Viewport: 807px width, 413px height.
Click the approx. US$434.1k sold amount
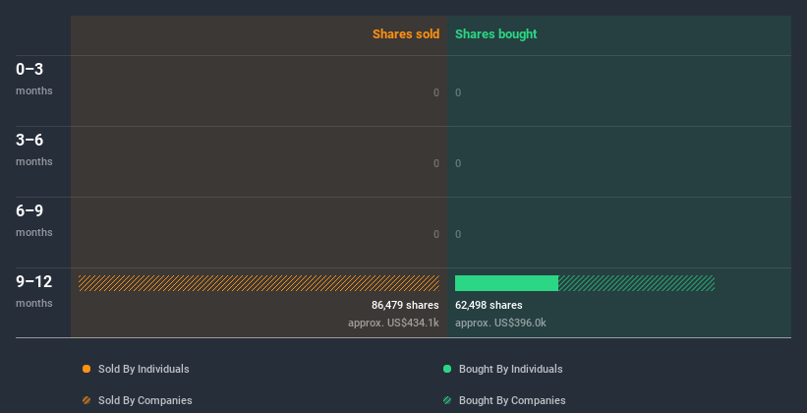pyautogui.click(x=393, y=323)
